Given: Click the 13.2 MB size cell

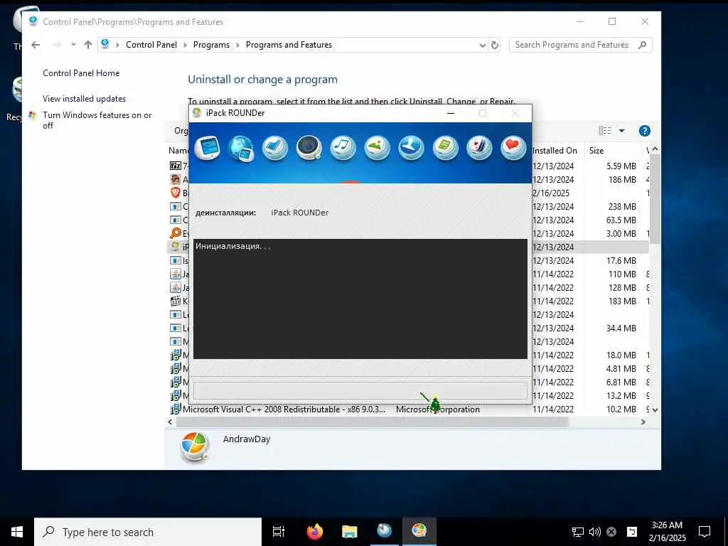Looking at the screenshot, I should [x=621, y=395].
